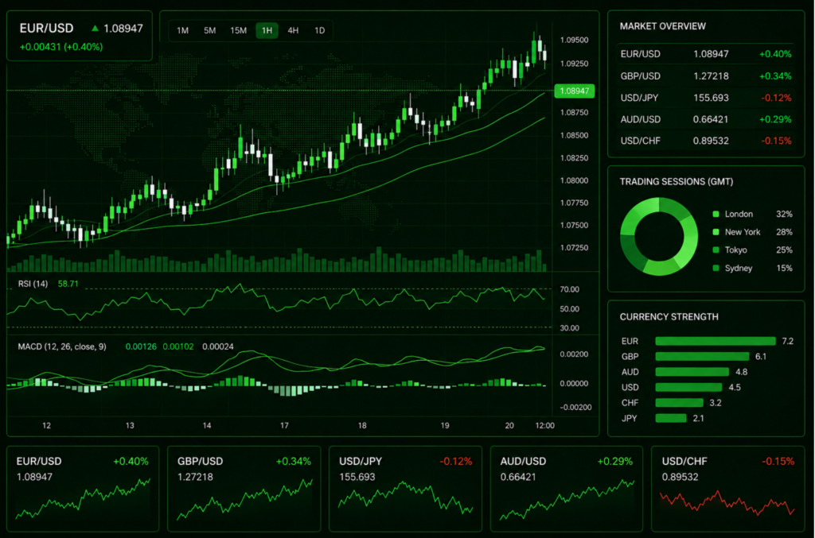Image resolution: width=815 pixels, height=538 pixels.
Task: Click the Sydney session legend square
Action: (x=716, y=269)
